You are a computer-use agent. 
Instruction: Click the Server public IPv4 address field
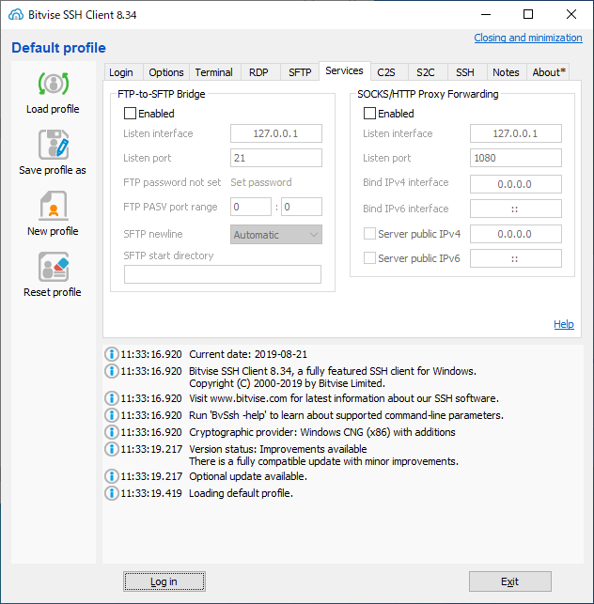point(516,234)
